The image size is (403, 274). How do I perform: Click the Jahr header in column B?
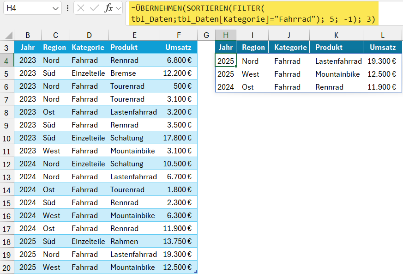pyautogui.click(x=28, y=47)
